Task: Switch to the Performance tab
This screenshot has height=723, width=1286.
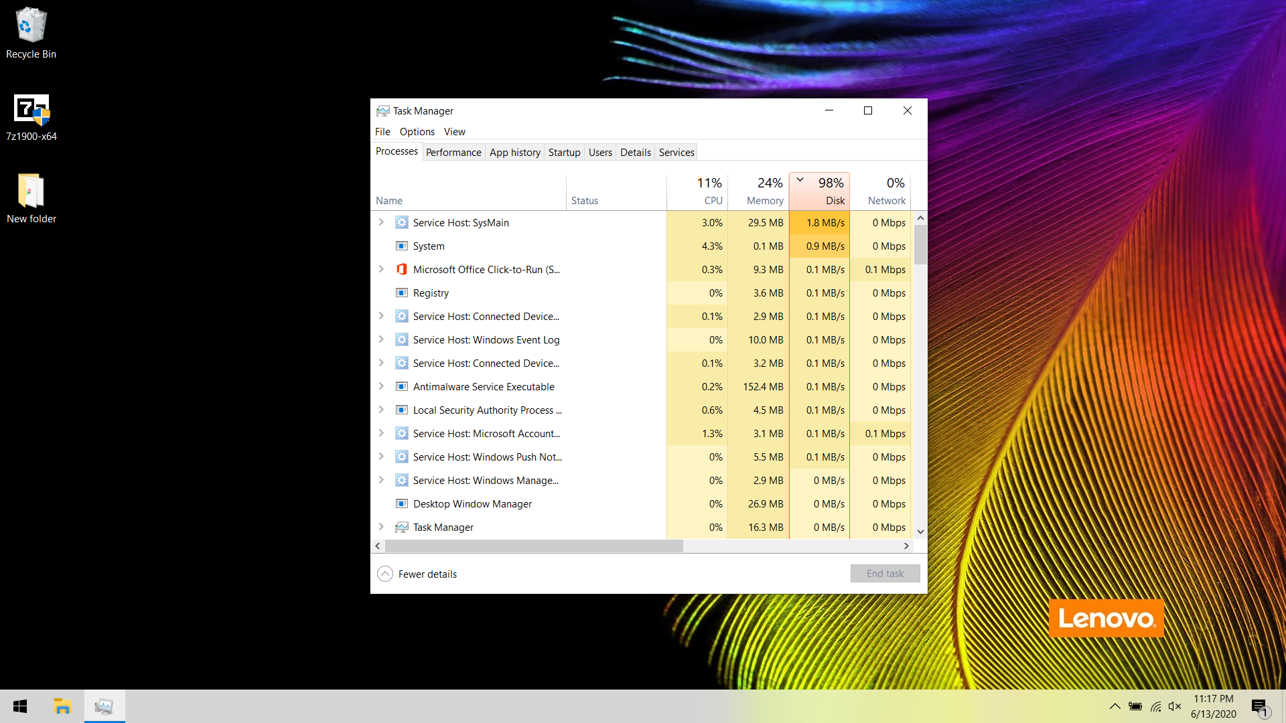Action: pyautogui.click(x=453, y=153)
